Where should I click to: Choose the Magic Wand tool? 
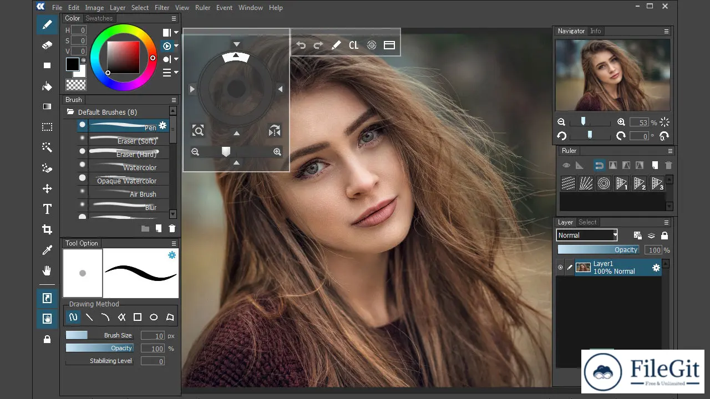point(47,147)
